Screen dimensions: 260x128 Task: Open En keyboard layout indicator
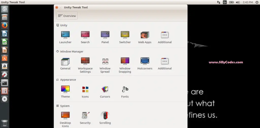(225, 2)
